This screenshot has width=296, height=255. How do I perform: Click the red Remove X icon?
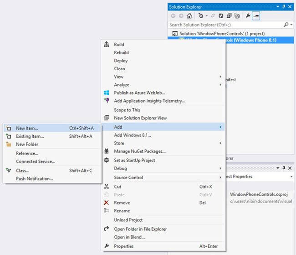pyautogui.click(x=106, y=203)
